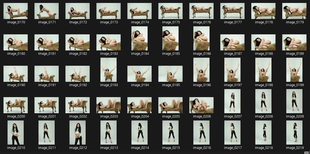310x154 pixels.
Task: Pick the image_0202 thumbnail
Action: click(x=78, y=105)
